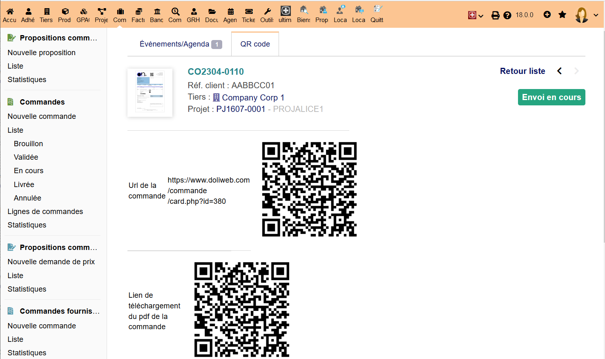Click the plus quick-add icon
605x359 pixels.
pos(547,15)
